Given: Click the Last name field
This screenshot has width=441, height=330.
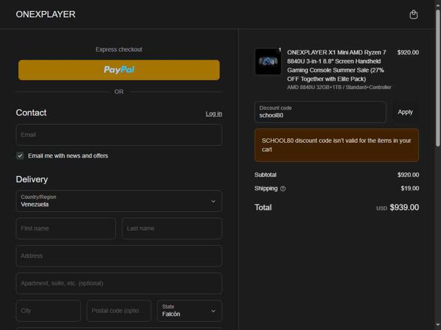Looking at the screenshot, I should 172,229.
